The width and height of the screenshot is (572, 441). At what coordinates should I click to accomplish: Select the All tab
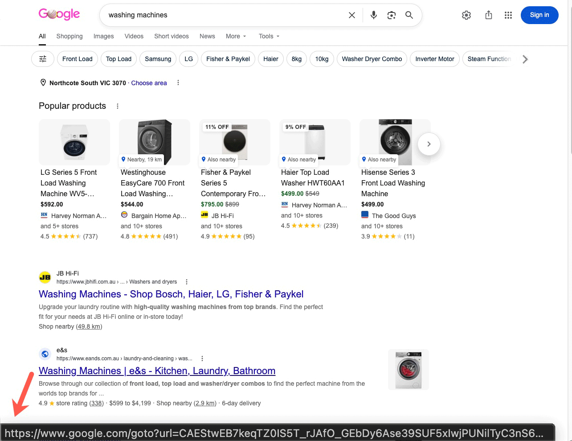tap(42, 36)
